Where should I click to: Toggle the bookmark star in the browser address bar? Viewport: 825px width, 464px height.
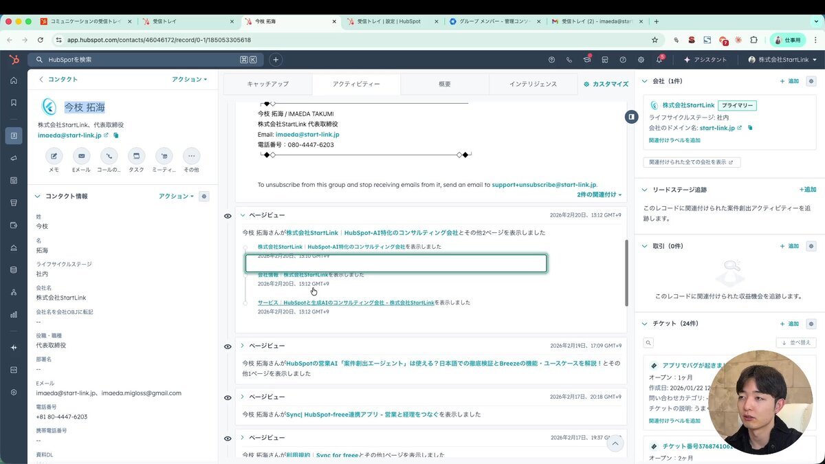654,40
